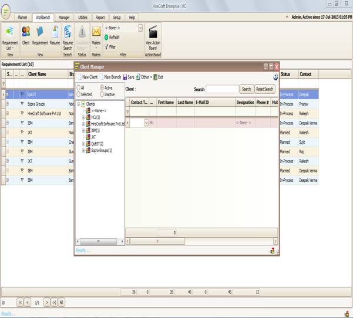Screen dimensions: 353x318
Task: Click the main window status bar icon
Action: [347, 314]
